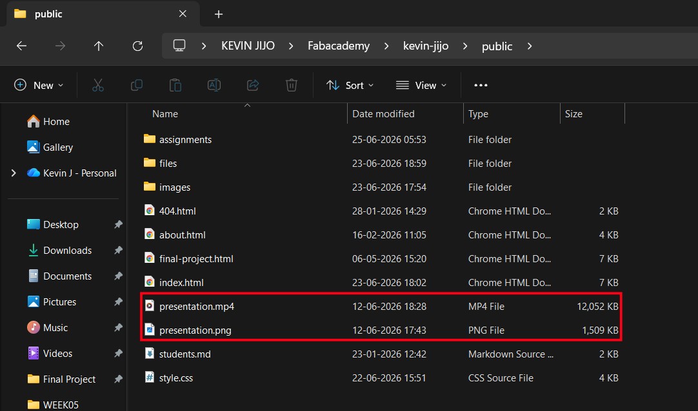Viewport: 698px width, 411px height.
Task: Expand Kevin J - Personal tree node
Action: tap(14, 173)
